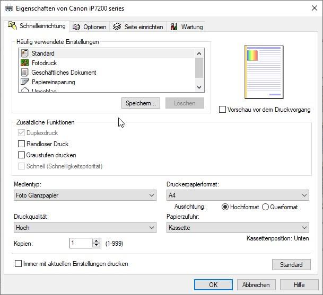Click the Papiereinsparung profile icon
The image size is (323, 295).
[25, 82]
